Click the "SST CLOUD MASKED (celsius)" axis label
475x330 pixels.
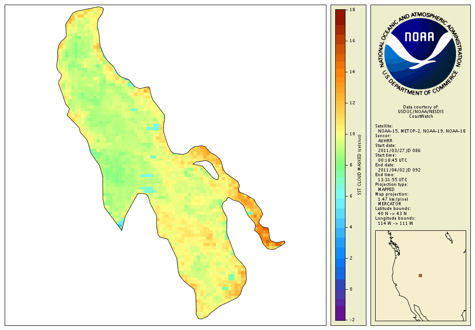pyautogui.click(x=359, y=165)
